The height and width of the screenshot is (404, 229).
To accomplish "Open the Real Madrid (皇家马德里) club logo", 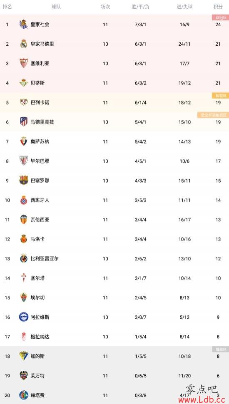I will (23, 44).
